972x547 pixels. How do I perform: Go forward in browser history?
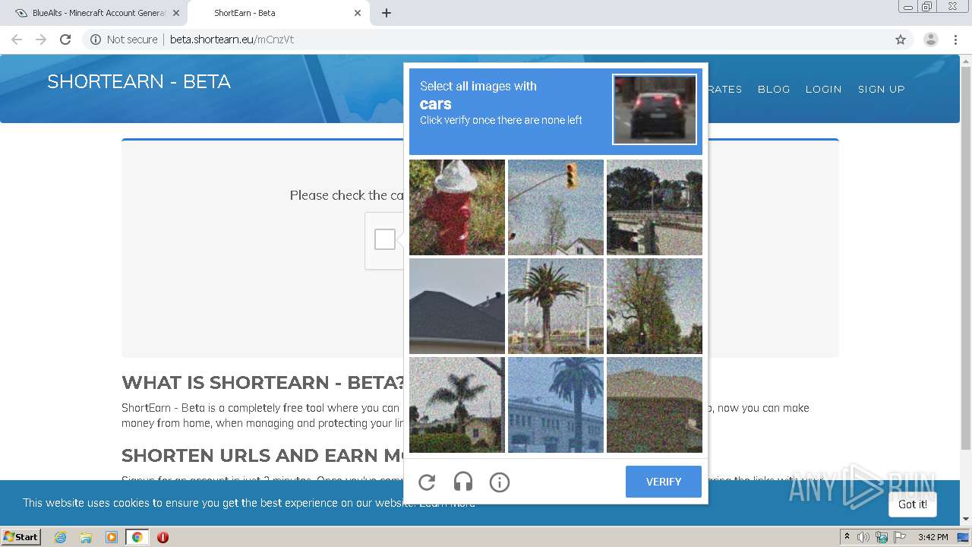[x=41, y=40]
